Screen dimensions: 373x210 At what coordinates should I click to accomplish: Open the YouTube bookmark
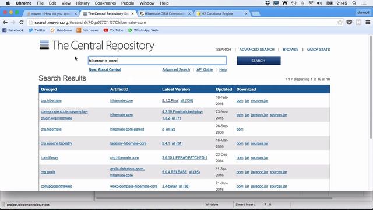tap(113, 30)
